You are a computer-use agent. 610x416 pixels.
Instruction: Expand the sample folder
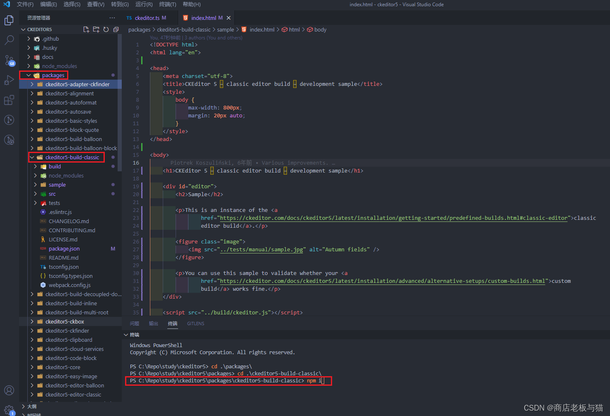click(36, 185)
